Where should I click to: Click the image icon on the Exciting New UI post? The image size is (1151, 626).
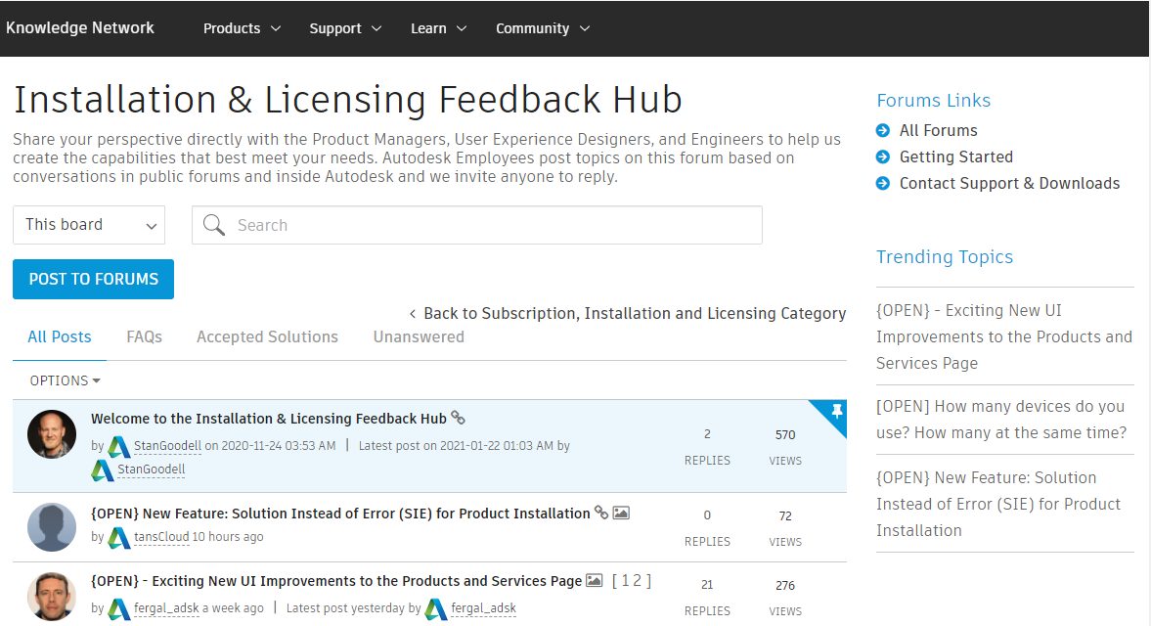[595, 580]
